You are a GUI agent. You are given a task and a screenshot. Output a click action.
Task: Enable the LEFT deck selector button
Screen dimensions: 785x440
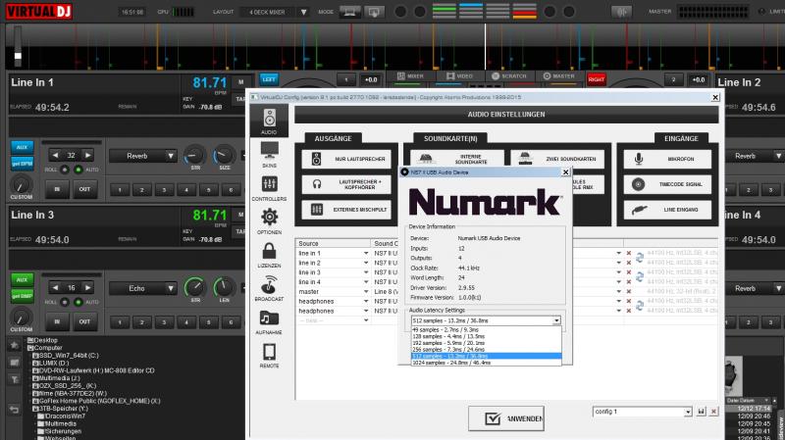[269, 78]
